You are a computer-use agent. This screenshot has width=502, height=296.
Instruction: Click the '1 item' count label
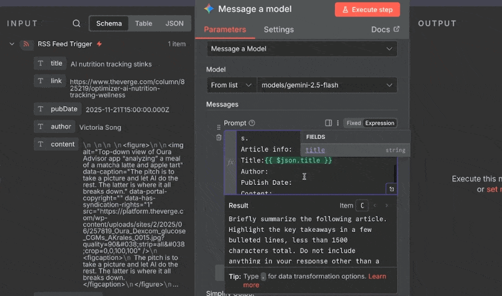tap(177, 44)
